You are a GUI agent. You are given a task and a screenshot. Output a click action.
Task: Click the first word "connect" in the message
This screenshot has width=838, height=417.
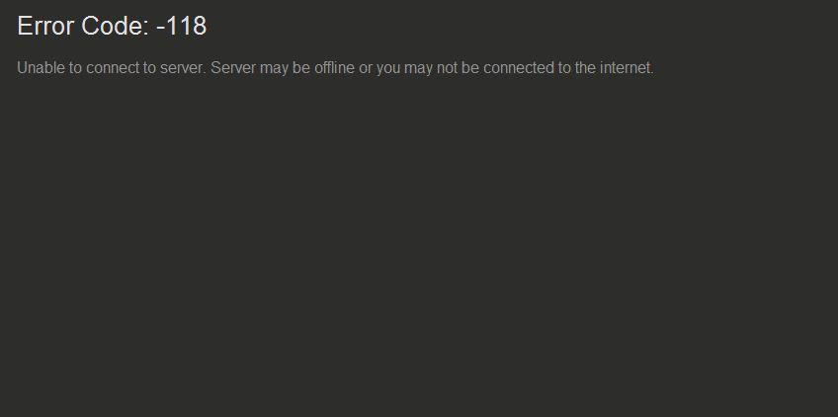point(111,68)
